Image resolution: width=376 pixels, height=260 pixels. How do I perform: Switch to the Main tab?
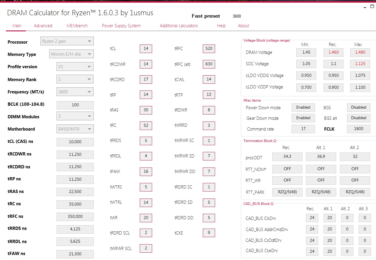(x=17, y=26)
